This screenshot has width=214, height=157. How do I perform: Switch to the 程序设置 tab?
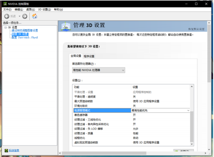coord(89,56)
